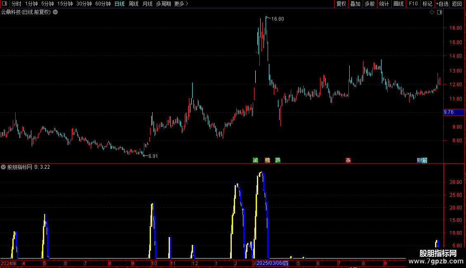The image size is (466, 268).
Task: Select the 15分钟 period
Action: [x=65, y=4]
